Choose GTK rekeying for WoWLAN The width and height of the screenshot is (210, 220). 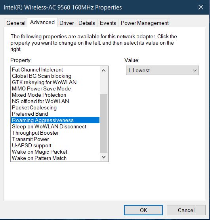(x=55, y=82)
